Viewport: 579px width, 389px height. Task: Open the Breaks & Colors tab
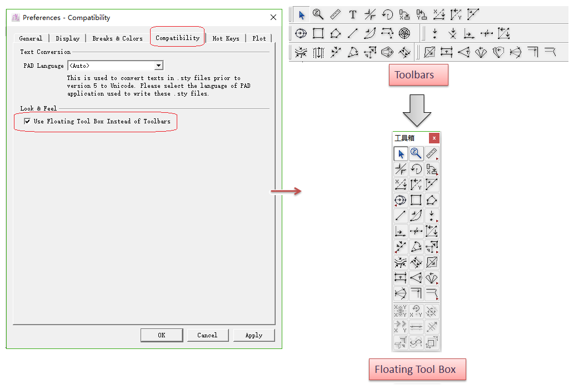click(x=117, y=38)
